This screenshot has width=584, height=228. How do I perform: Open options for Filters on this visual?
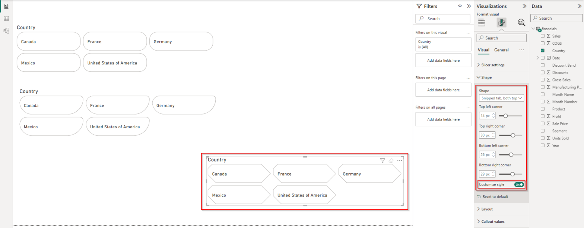[x=469, y=33]
